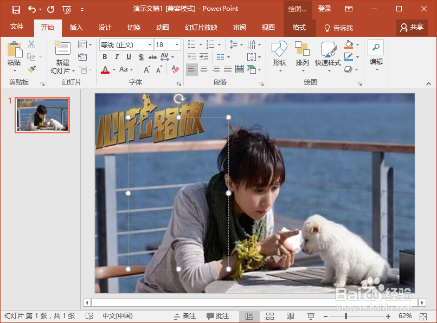Start slideshow from status bar icon

pos(311,316)
